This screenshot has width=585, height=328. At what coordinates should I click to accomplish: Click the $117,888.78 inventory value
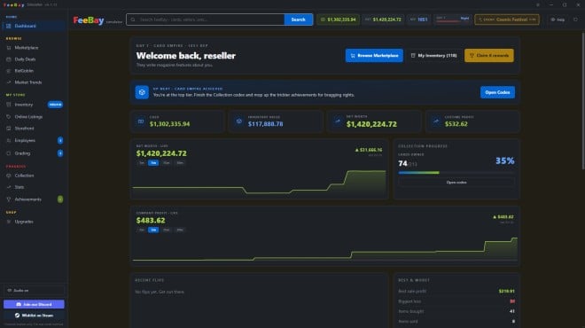[x=266, y=124]
